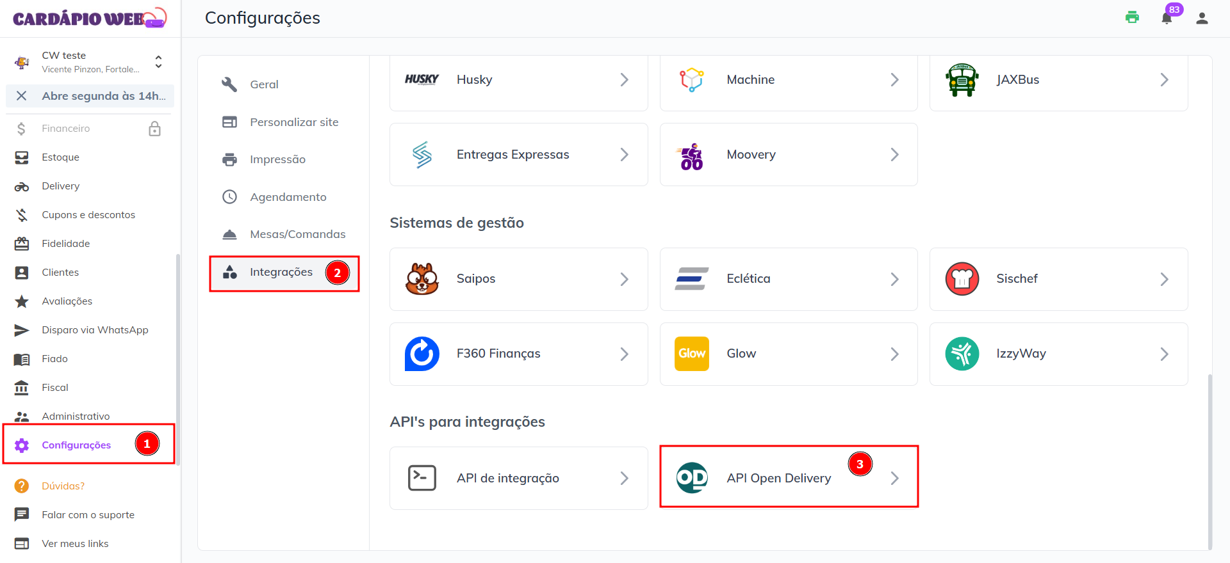Viewport: 1230px width, 563px height.
Task: Open the API Open Delivery card
Action: point(778,478)
